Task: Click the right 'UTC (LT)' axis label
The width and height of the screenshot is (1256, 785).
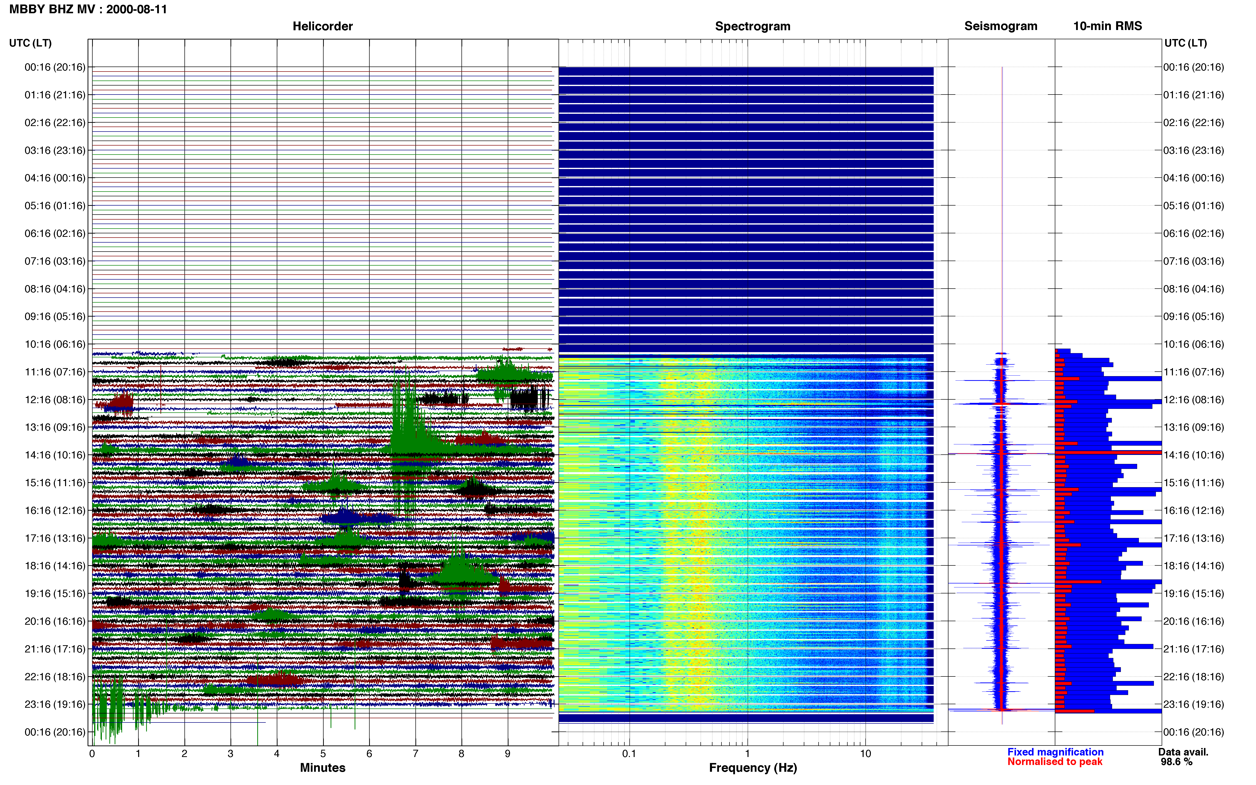Action: tap(1185, 43)
